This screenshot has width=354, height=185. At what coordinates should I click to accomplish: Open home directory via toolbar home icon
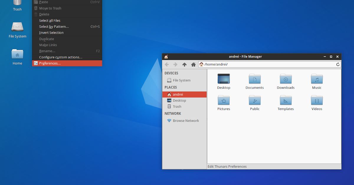point(193,64)
